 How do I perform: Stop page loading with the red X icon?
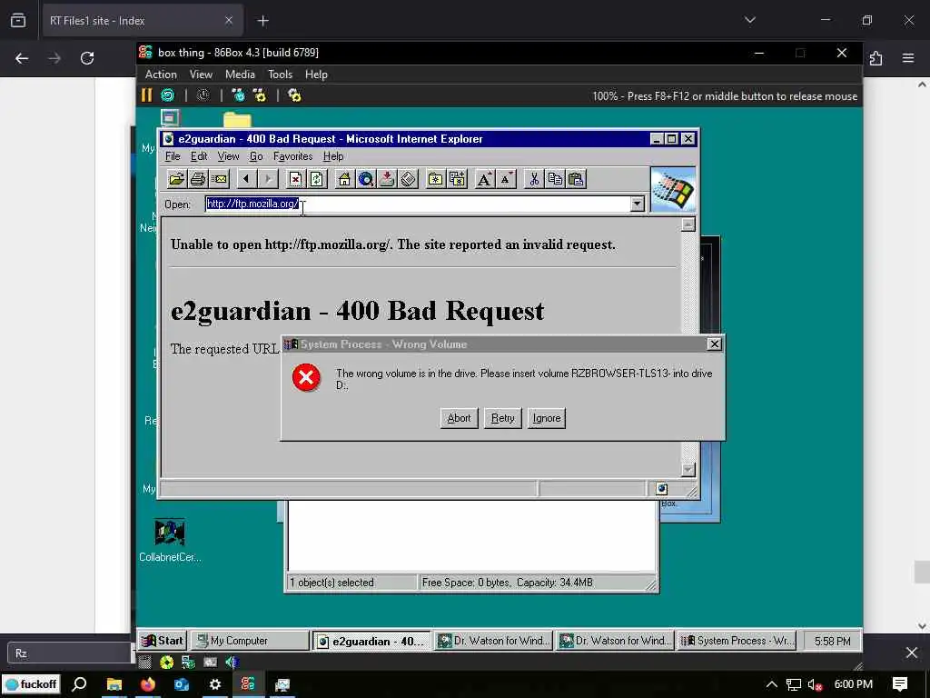[x=295, y=179]
